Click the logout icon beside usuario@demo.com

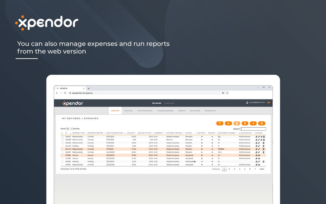pyautogui.click(x=269, y=102)
